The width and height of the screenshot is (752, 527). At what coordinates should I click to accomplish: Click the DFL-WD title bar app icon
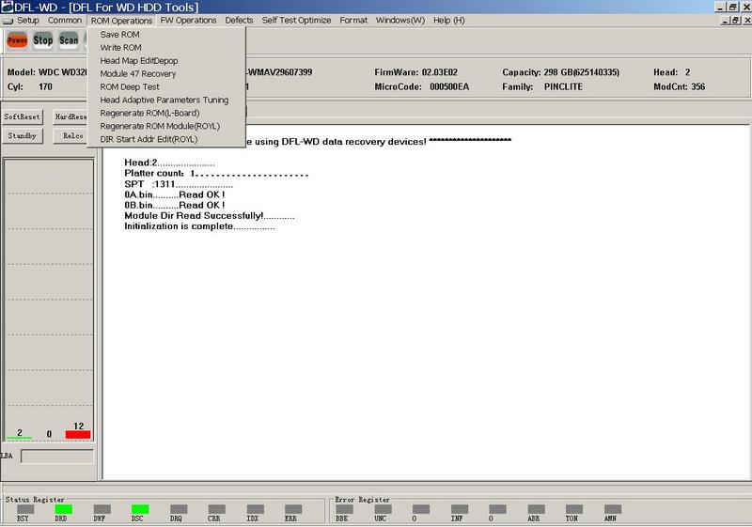pos(7,7)
